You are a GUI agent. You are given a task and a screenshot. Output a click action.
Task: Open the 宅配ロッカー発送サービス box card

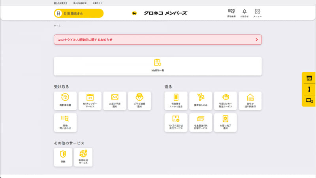click(225, 101)
